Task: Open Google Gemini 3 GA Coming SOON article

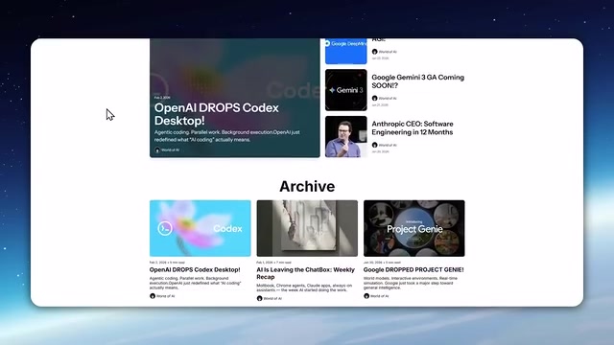Action: pyautogui.click(x=418, y=81)
